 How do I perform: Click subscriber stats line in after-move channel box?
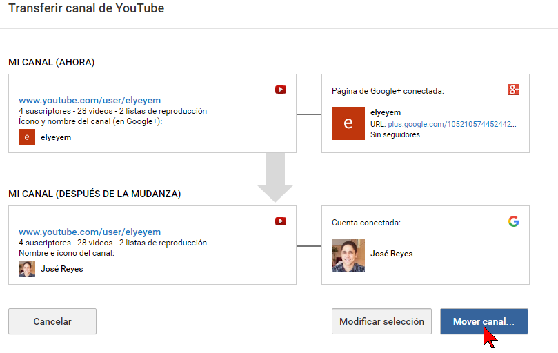pos(113,243)
